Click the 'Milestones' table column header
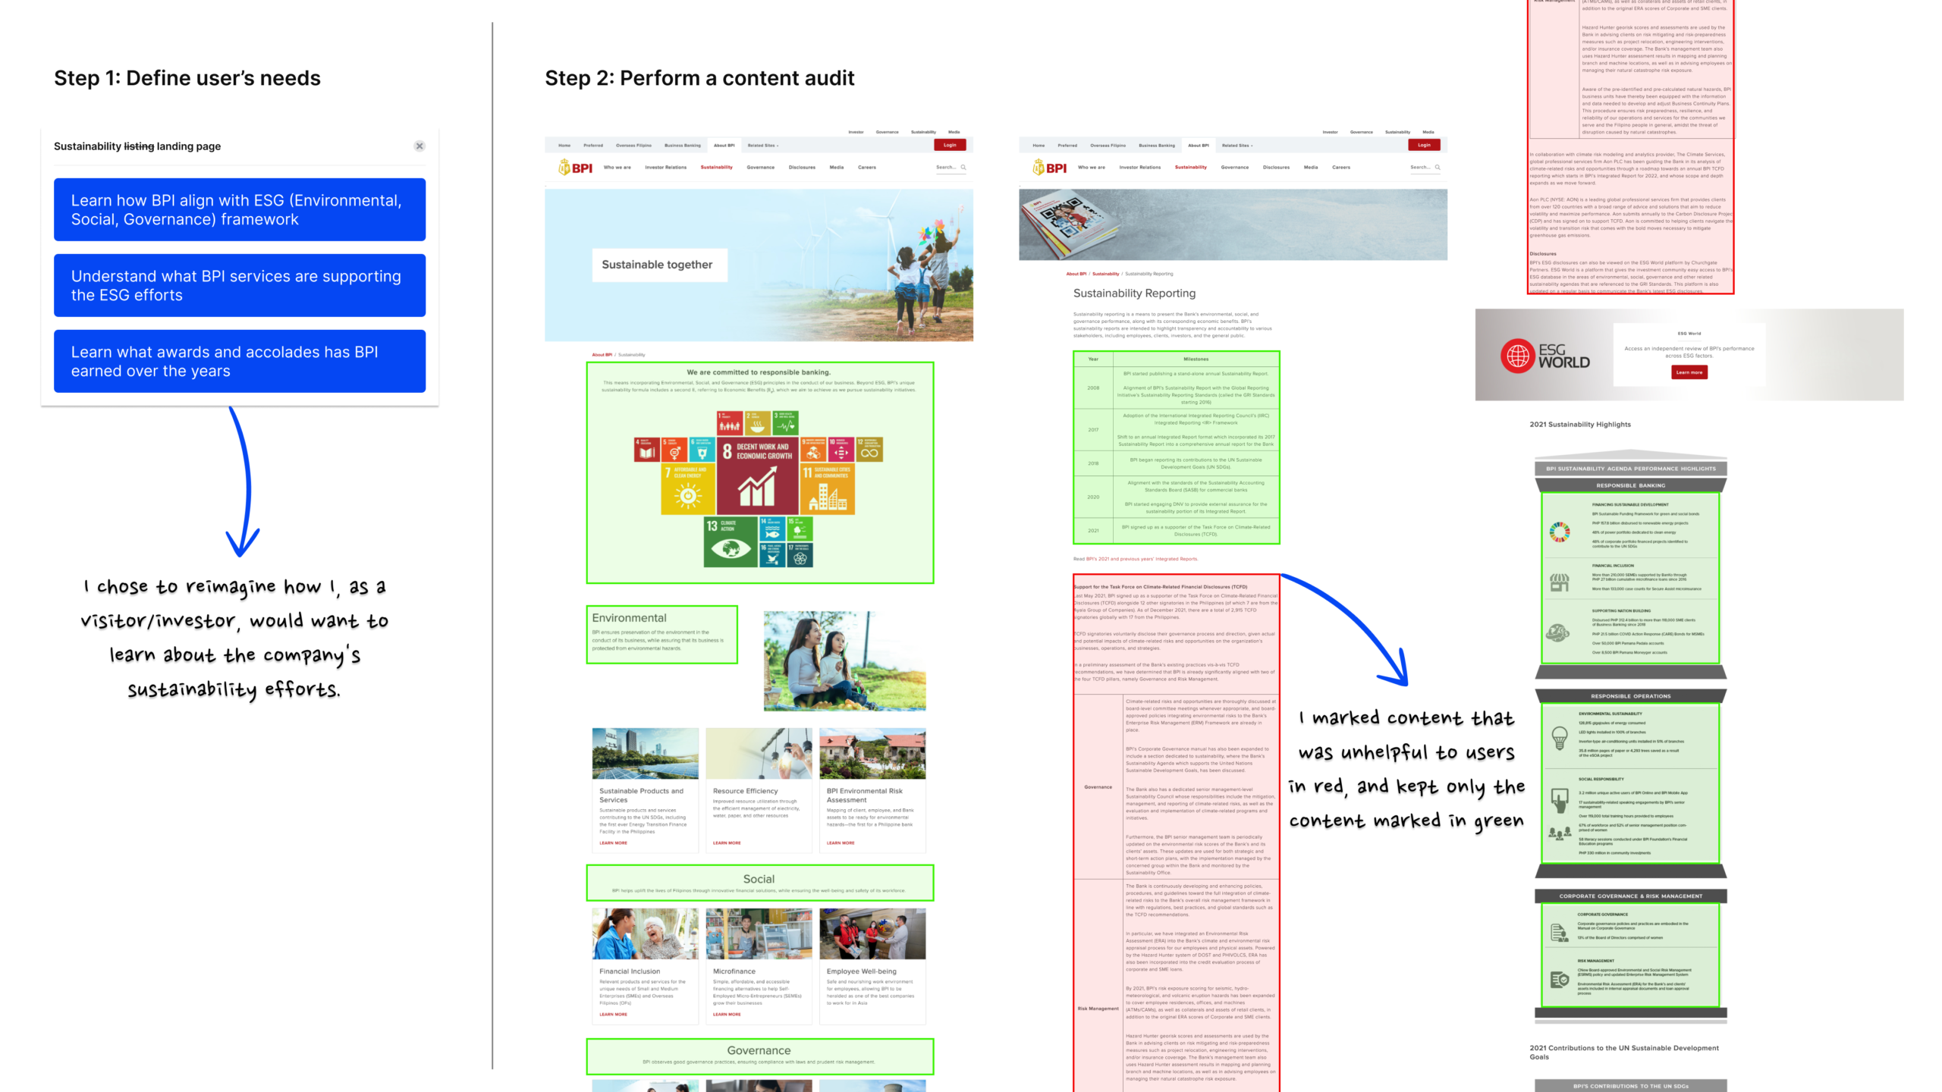Image resolution: width=1942 pixels, height=1092 pixels. pyautogui.click(x=1196, y=359)
